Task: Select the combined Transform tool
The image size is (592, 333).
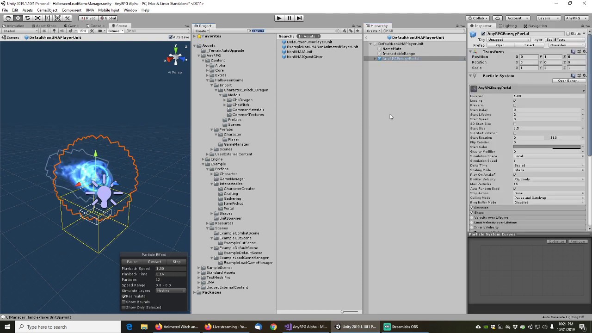Action: pos(57,18)
